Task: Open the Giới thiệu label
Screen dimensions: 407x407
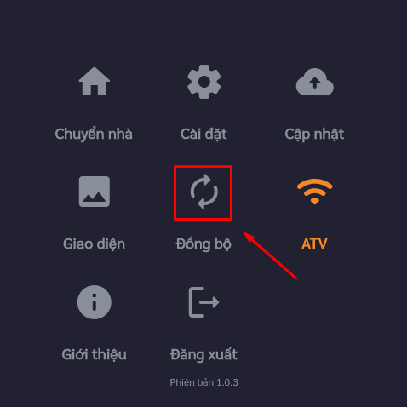Action: pos(94,355)
